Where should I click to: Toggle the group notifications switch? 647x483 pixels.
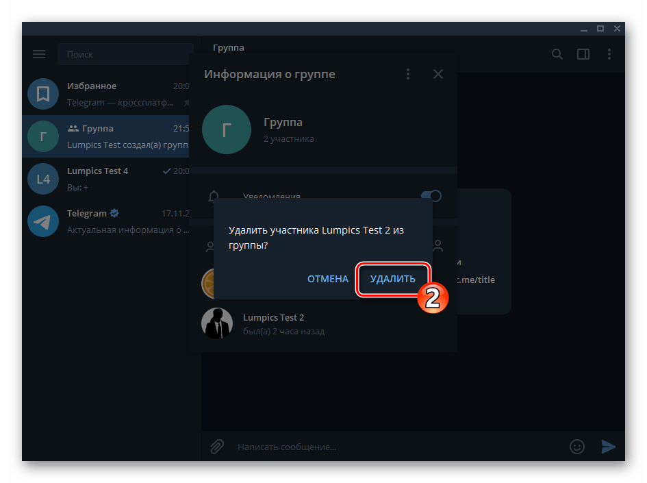click(x=431, y=196)
